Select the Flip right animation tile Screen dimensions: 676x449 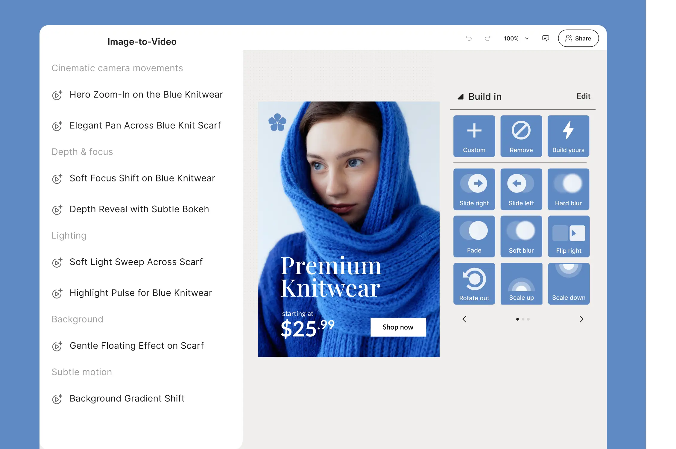coord(569,236)
